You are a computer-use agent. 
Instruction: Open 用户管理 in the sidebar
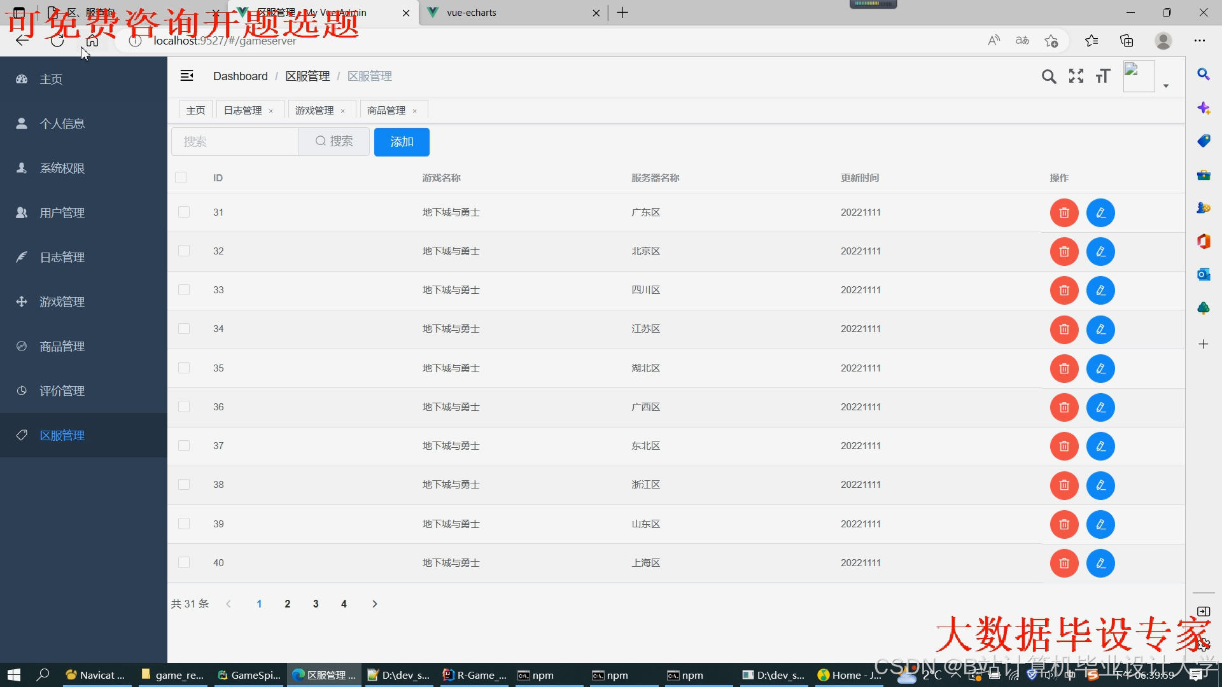(x=62, y=213)
